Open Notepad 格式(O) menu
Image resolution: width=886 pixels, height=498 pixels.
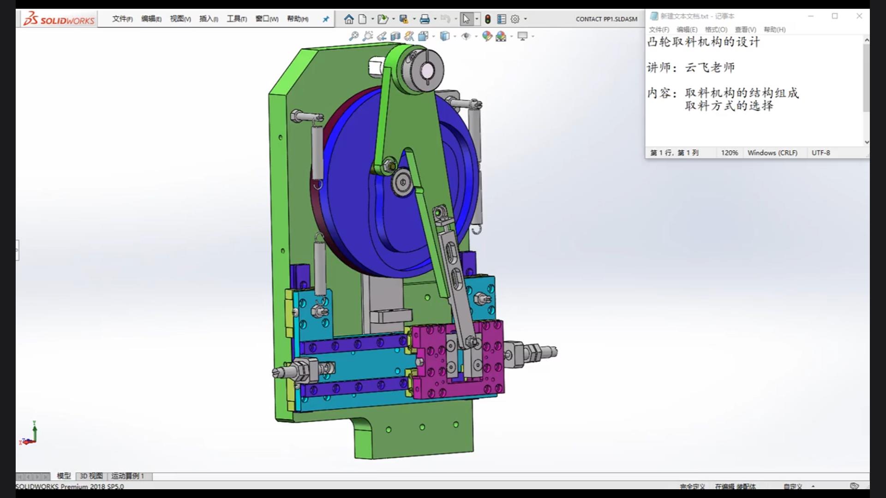tap(716, 30)
